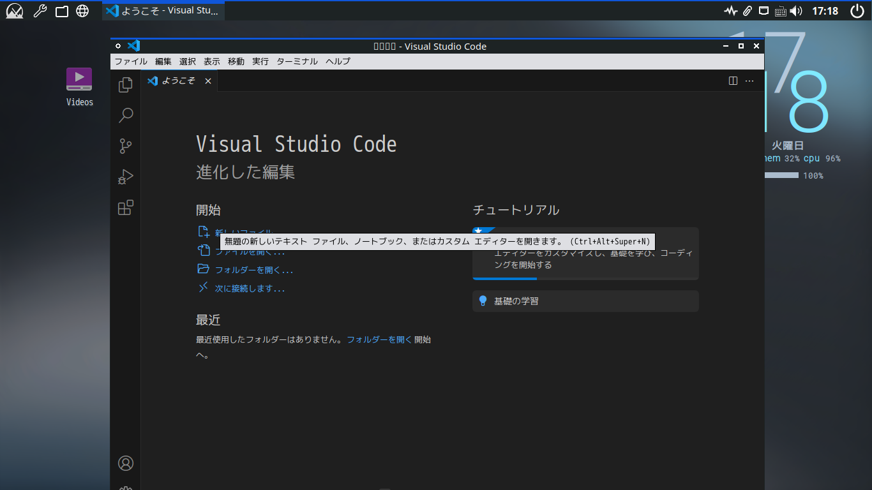Open the volume control speaker icon
The image size is (872, 490).
click(796, 11)
